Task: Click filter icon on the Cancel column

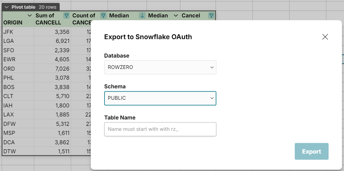Action: click(x=211, y=15)
